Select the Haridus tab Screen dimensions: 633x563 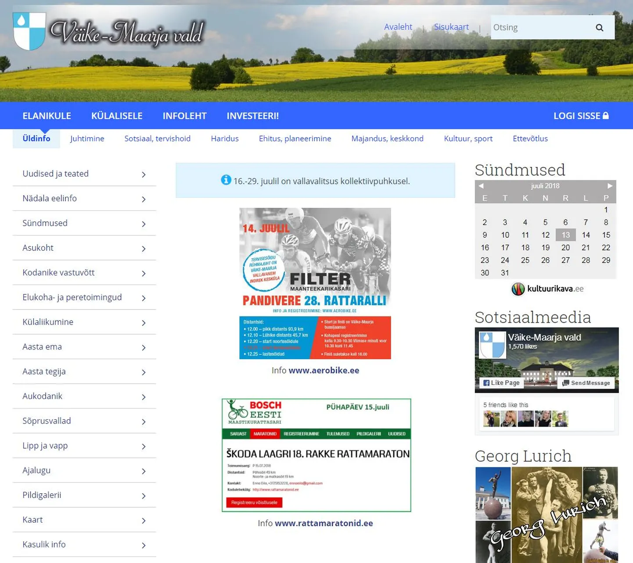coord(225,139)
